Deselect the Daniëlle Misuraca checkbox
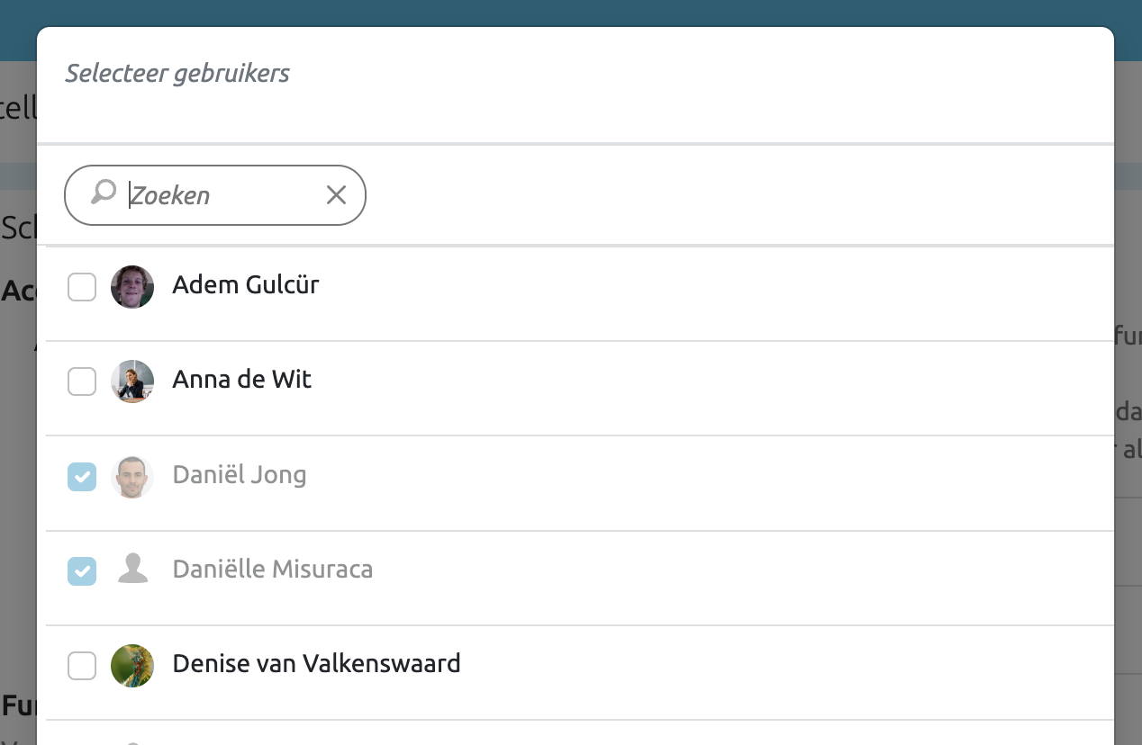 pyautogui.click(x=82, y=570)
